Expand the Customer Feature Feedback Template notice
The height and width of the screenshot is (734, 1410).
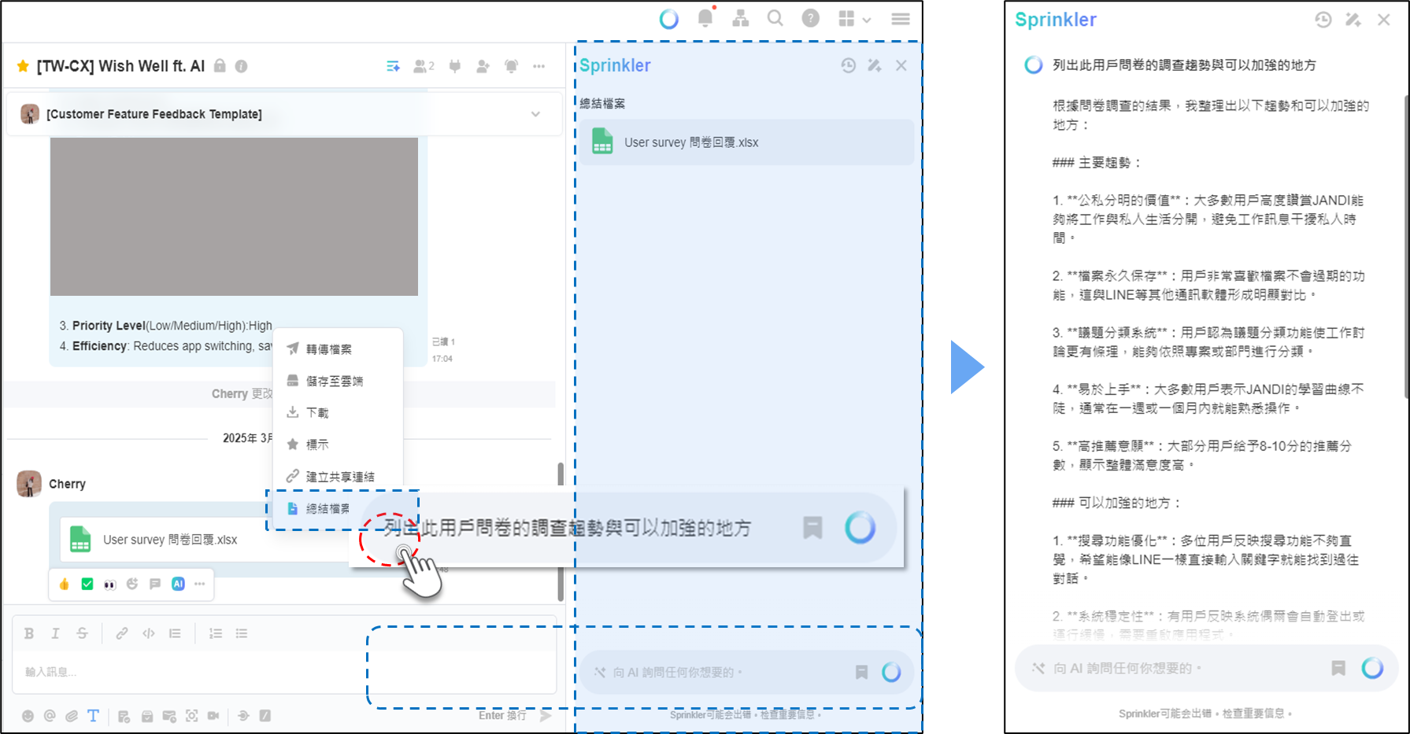pyautogui.click(x=535, y=114)
